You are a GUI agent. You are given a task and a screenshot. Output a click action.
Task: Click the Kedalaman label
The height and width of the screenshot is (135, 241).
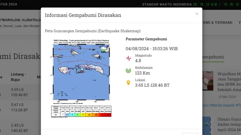(x=144, y=67)
